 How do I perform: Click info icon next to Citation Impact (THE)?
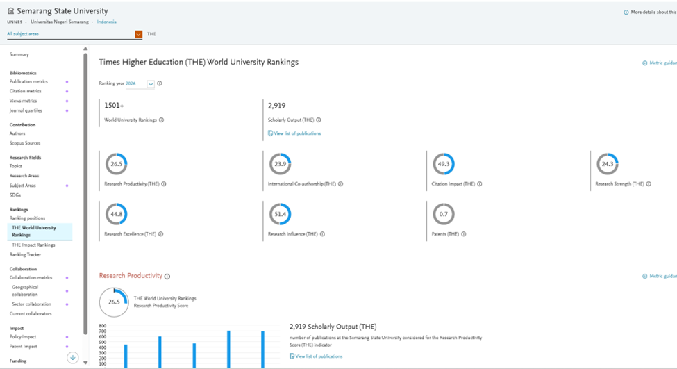(480, 184)
